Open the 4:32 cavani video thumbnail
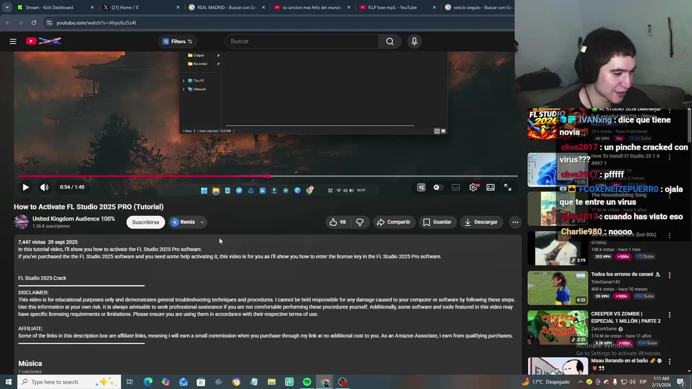This screenshot has width=692, height=389. point(557,288)
